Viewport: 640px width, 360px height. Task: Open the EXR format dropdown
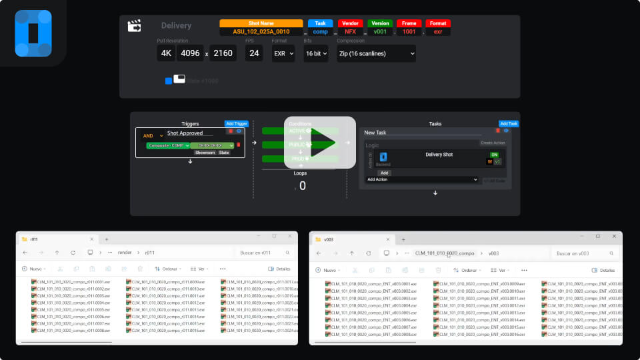(283, 53)
